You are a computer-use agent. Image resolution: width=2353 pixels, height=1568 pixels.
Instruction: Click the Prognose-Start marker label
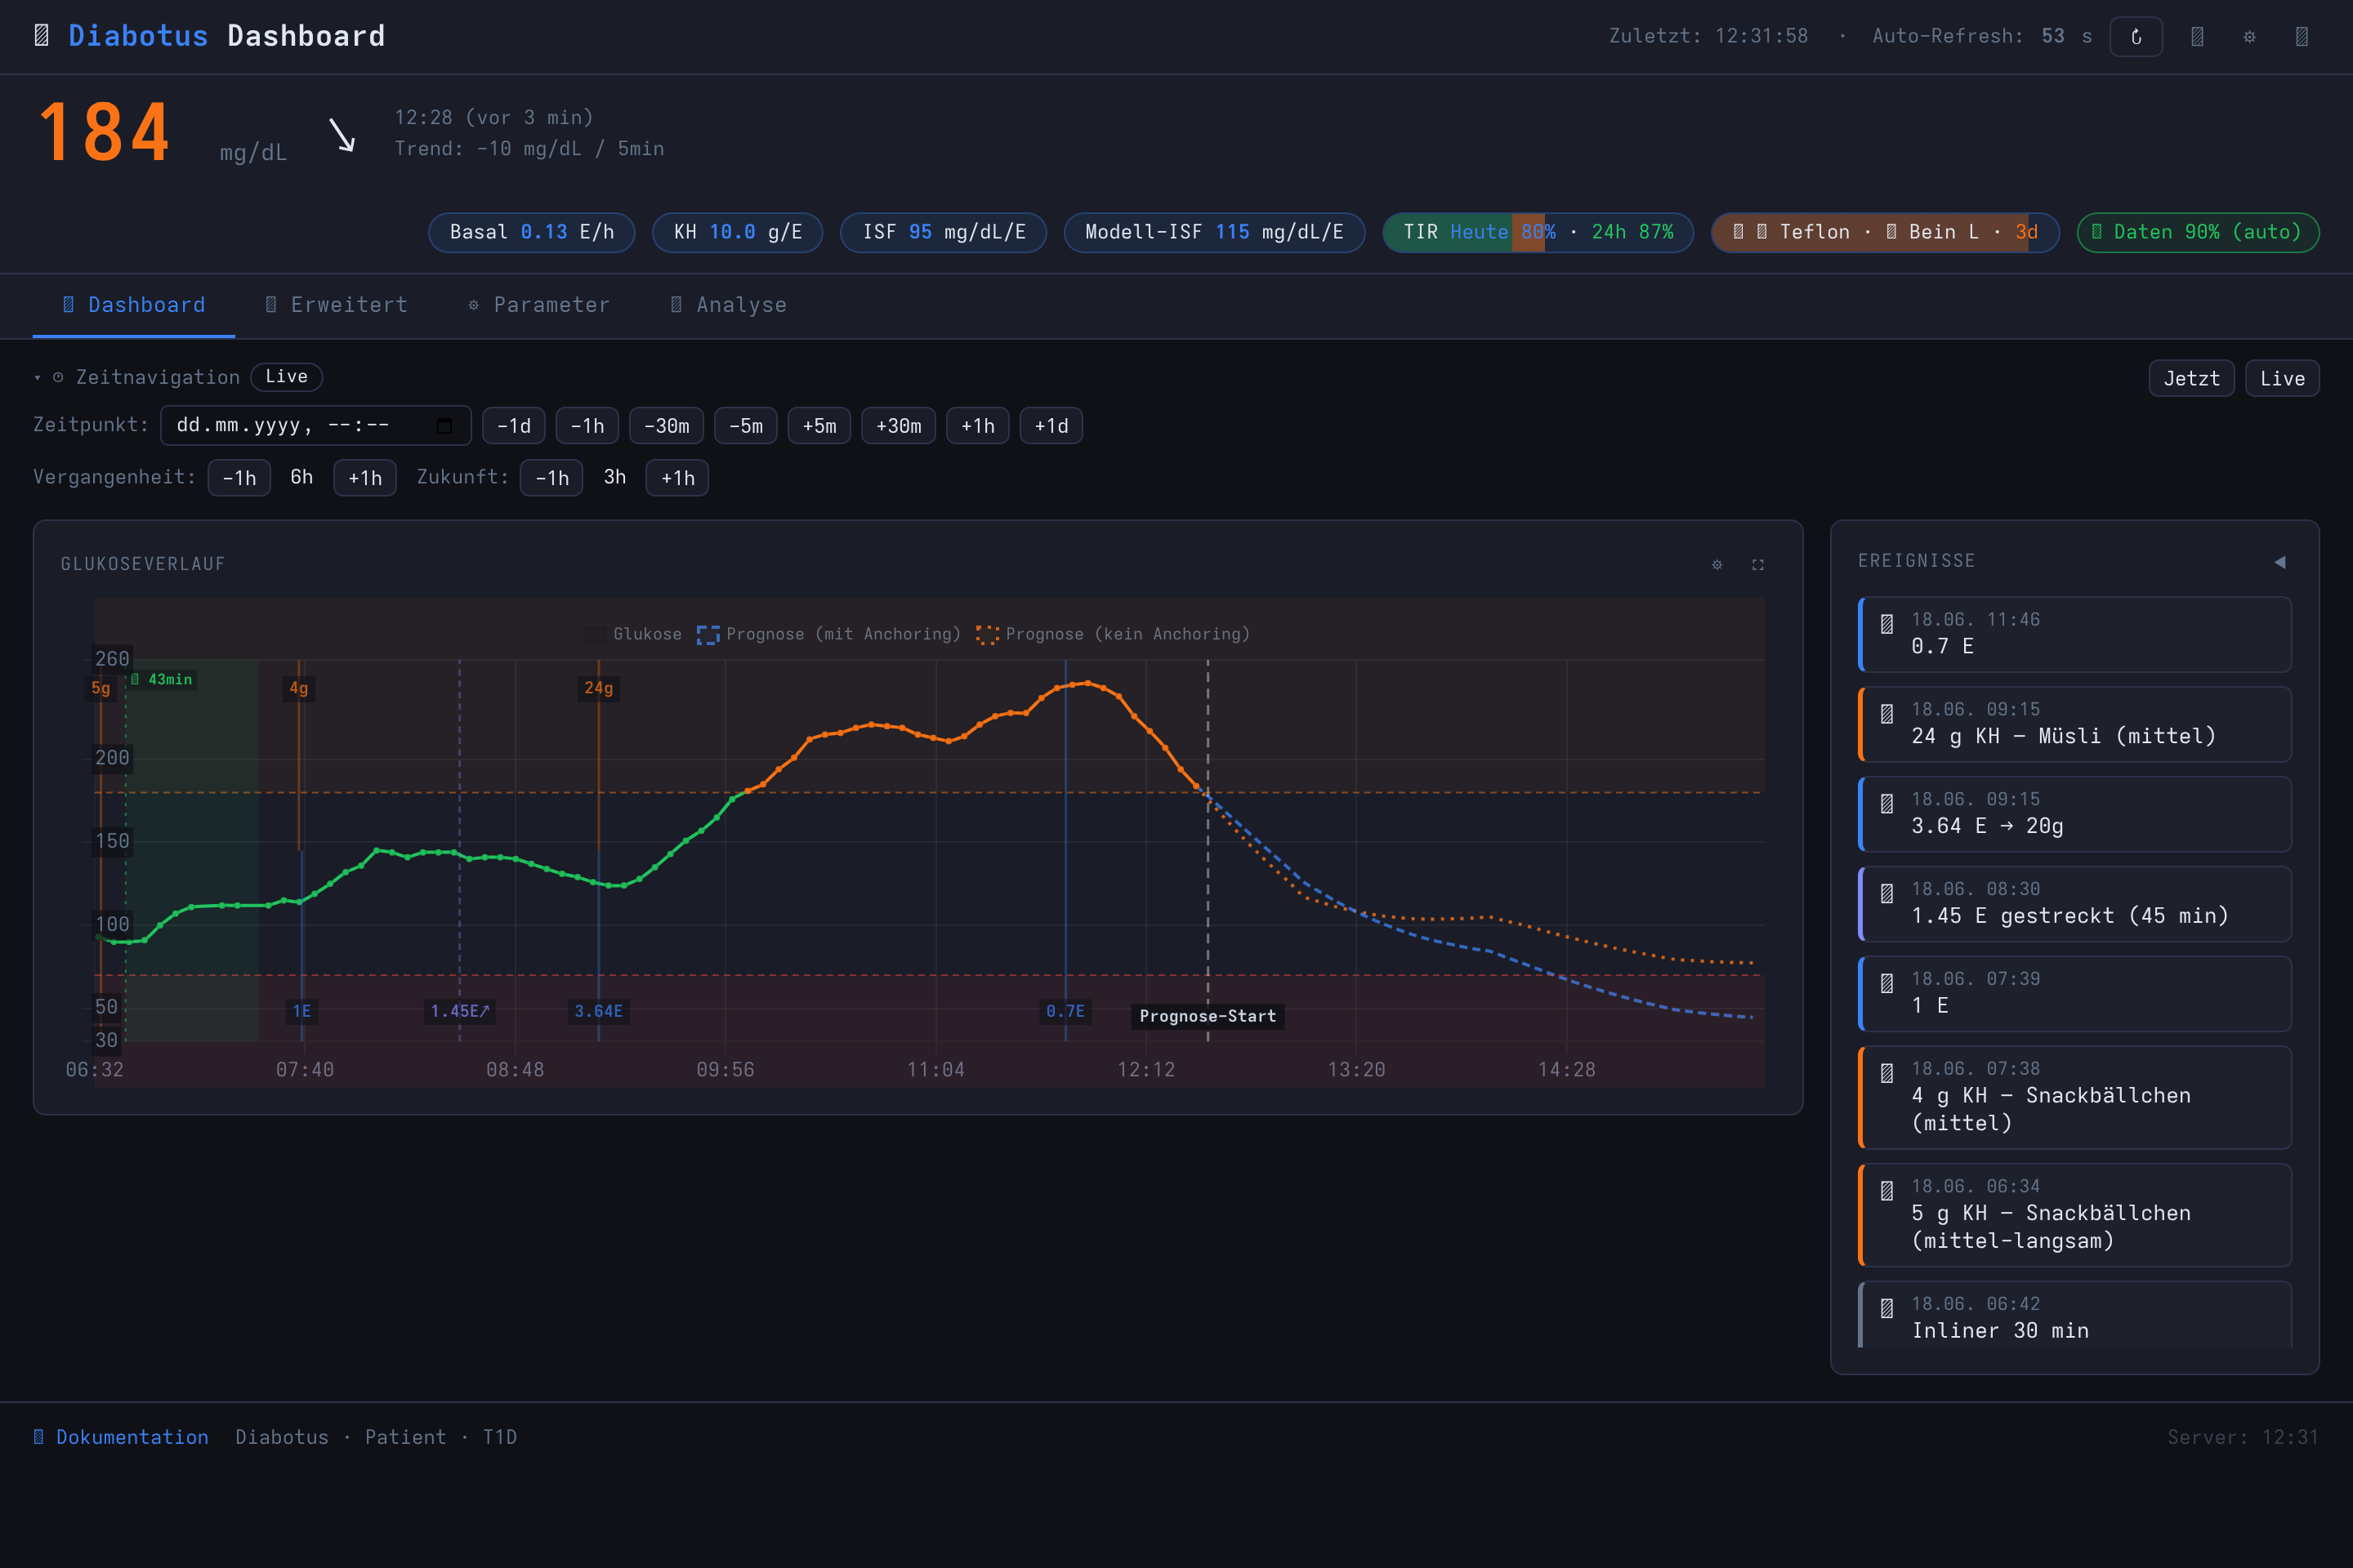1208,1016
